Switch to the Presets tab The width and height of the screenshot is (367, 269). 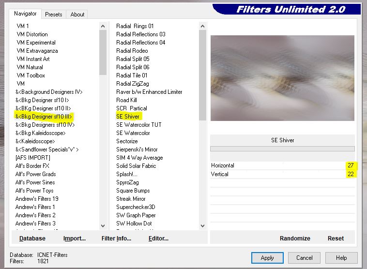(53, 15)
